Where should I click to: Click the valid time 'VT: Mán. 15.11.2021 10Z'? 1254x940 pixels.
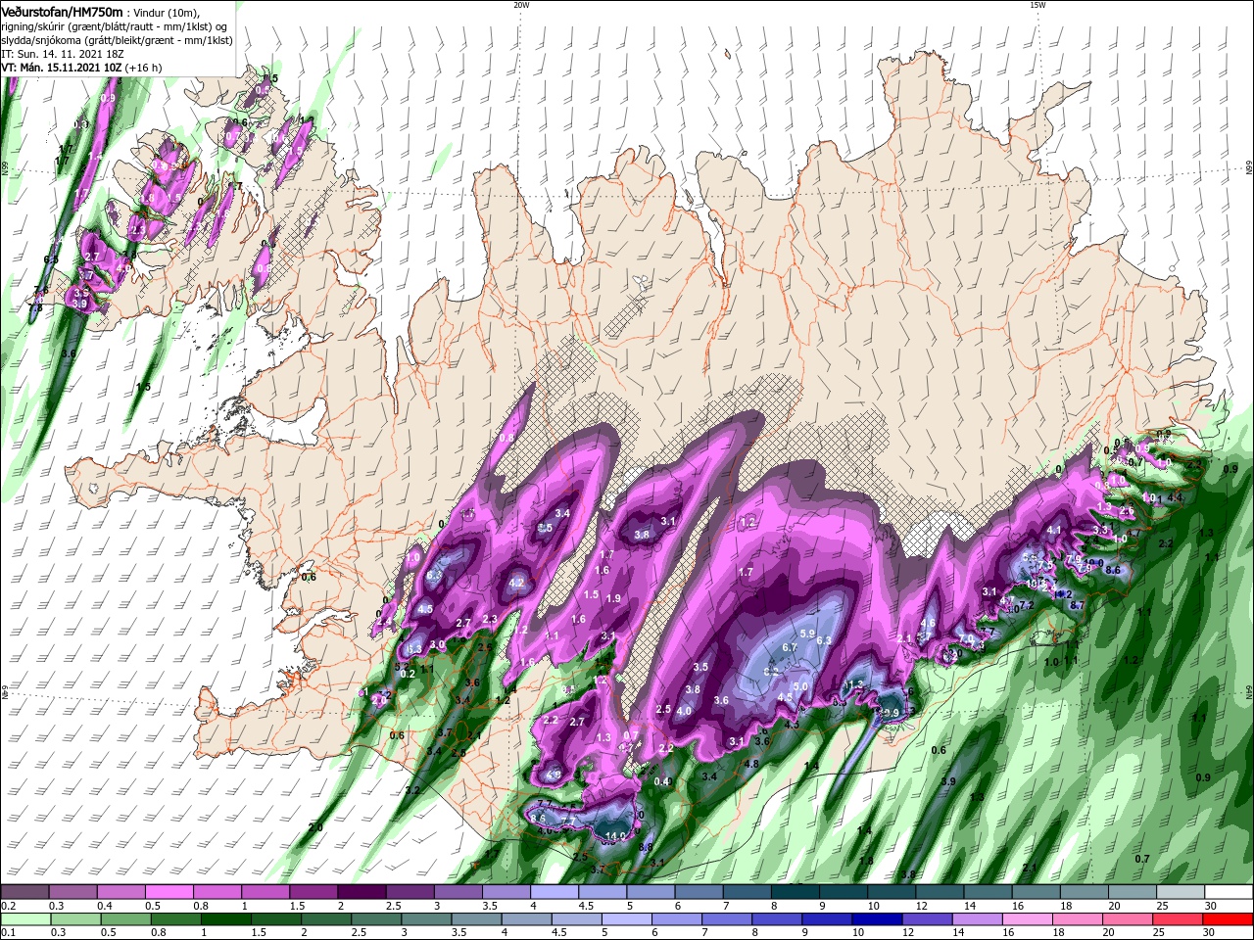[x=61, y=68]
